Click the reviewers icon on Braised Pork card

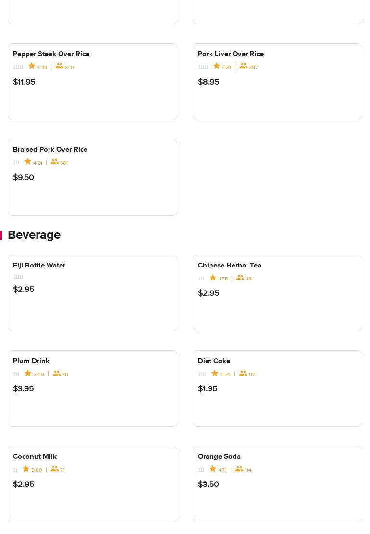55,162
